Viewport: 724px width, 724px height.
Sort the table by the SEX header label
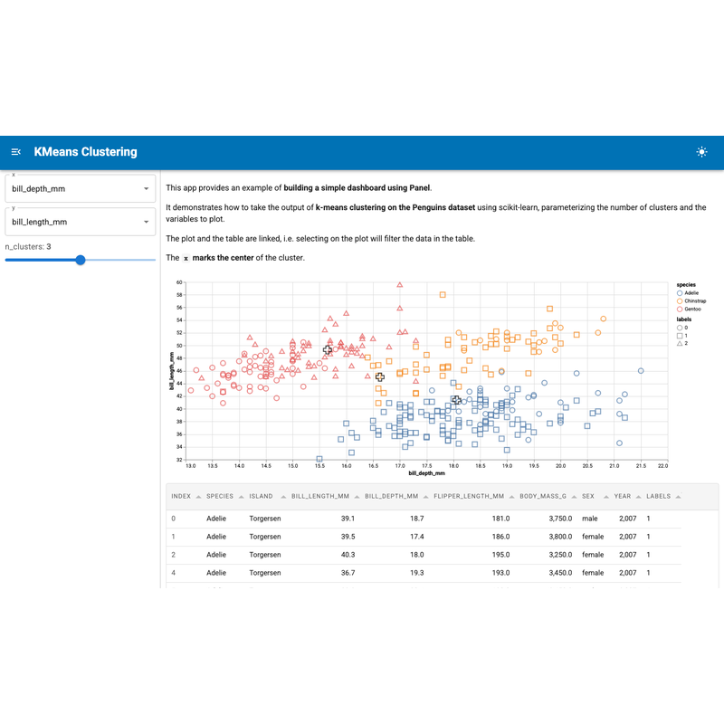tap(587, 496)
